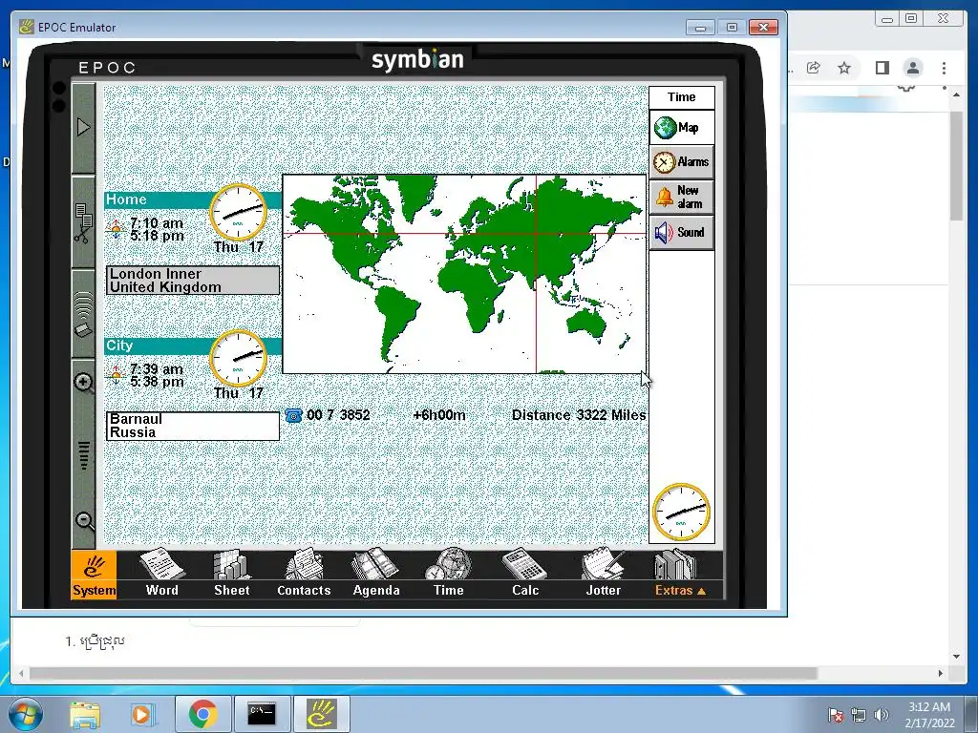Viewport: 978px width, 733px height.
Task: Tap the zoom in magnifier
Action: pyautogui.click(x=84, y=382)
